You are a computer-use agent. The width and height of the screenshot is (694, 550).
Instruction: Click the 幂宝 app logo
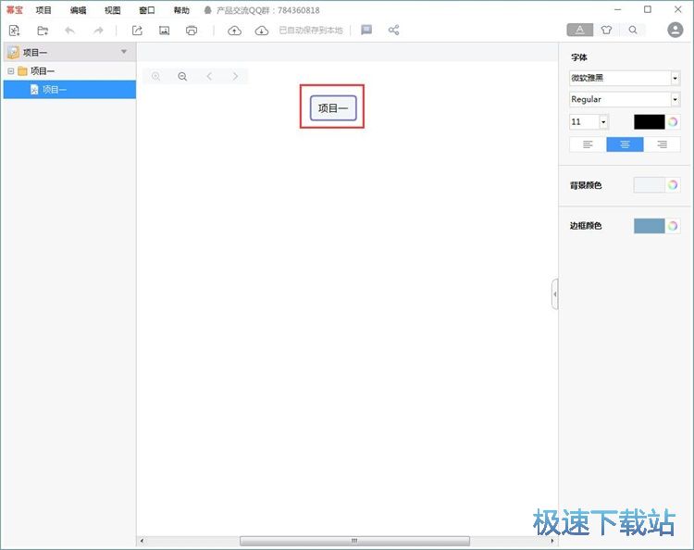(x=15, y=10)
